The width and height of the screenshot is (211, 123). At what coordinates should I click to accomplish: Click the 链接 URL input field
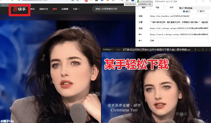tap(180, 16)
